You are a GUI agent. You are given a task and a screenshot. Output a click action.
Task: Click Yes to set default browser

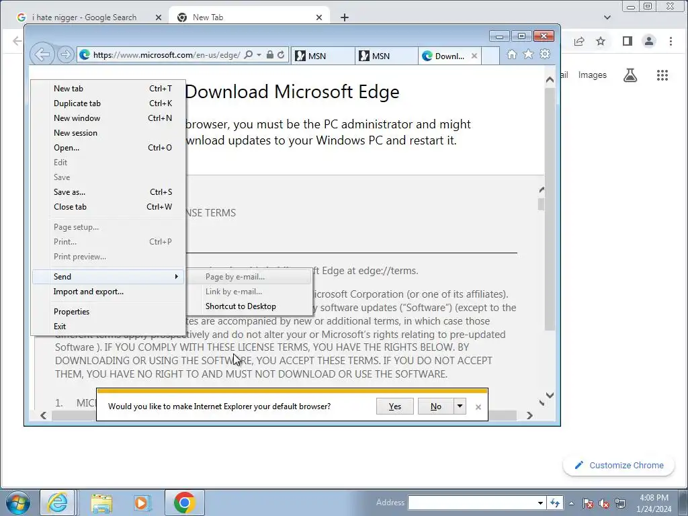(x=395, y=406)
